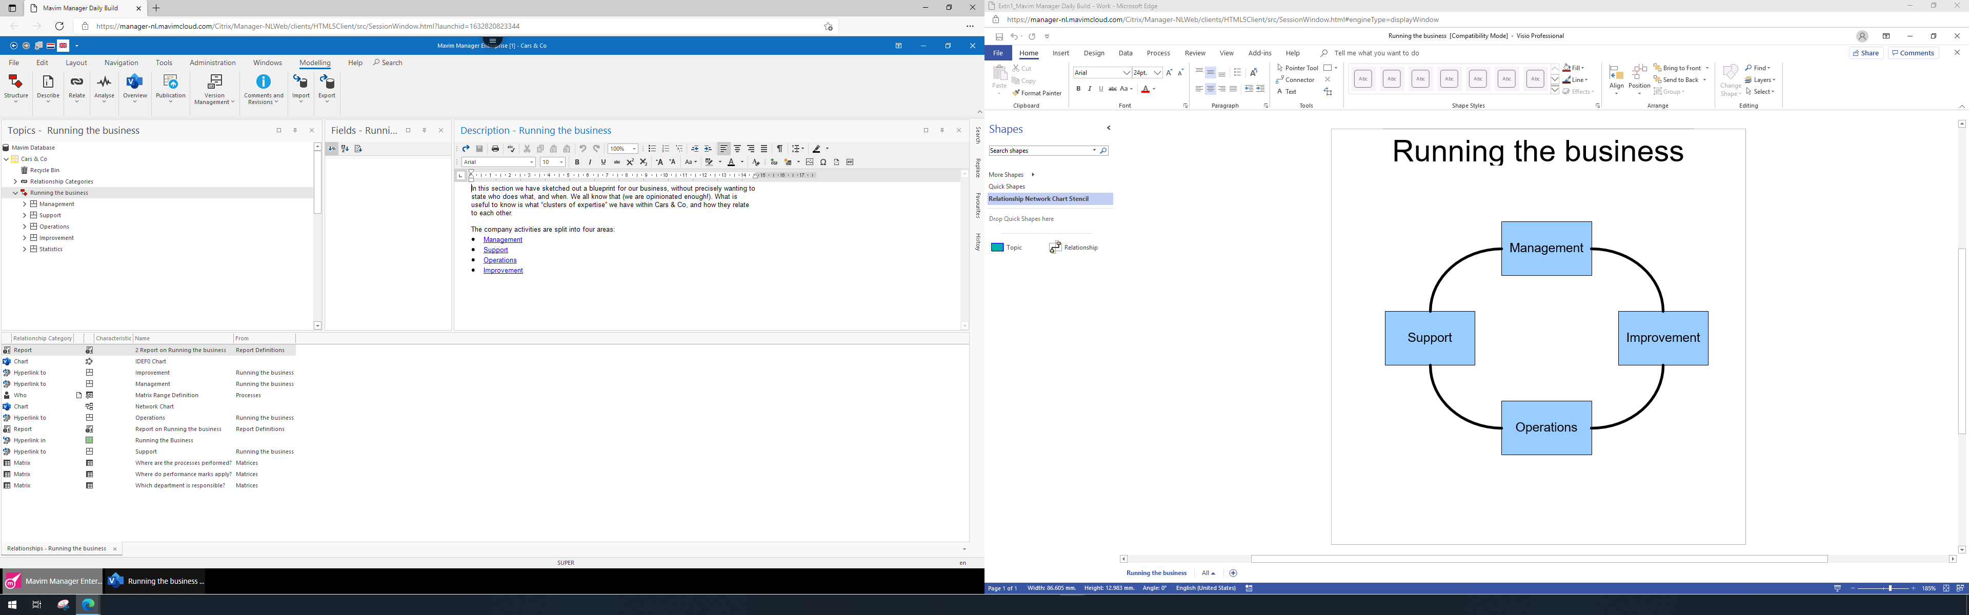The width and height of the screenshot is (1969, 615).
Task: Open the Align tool in Visio Arrange
Action: tap(1616, 80)
